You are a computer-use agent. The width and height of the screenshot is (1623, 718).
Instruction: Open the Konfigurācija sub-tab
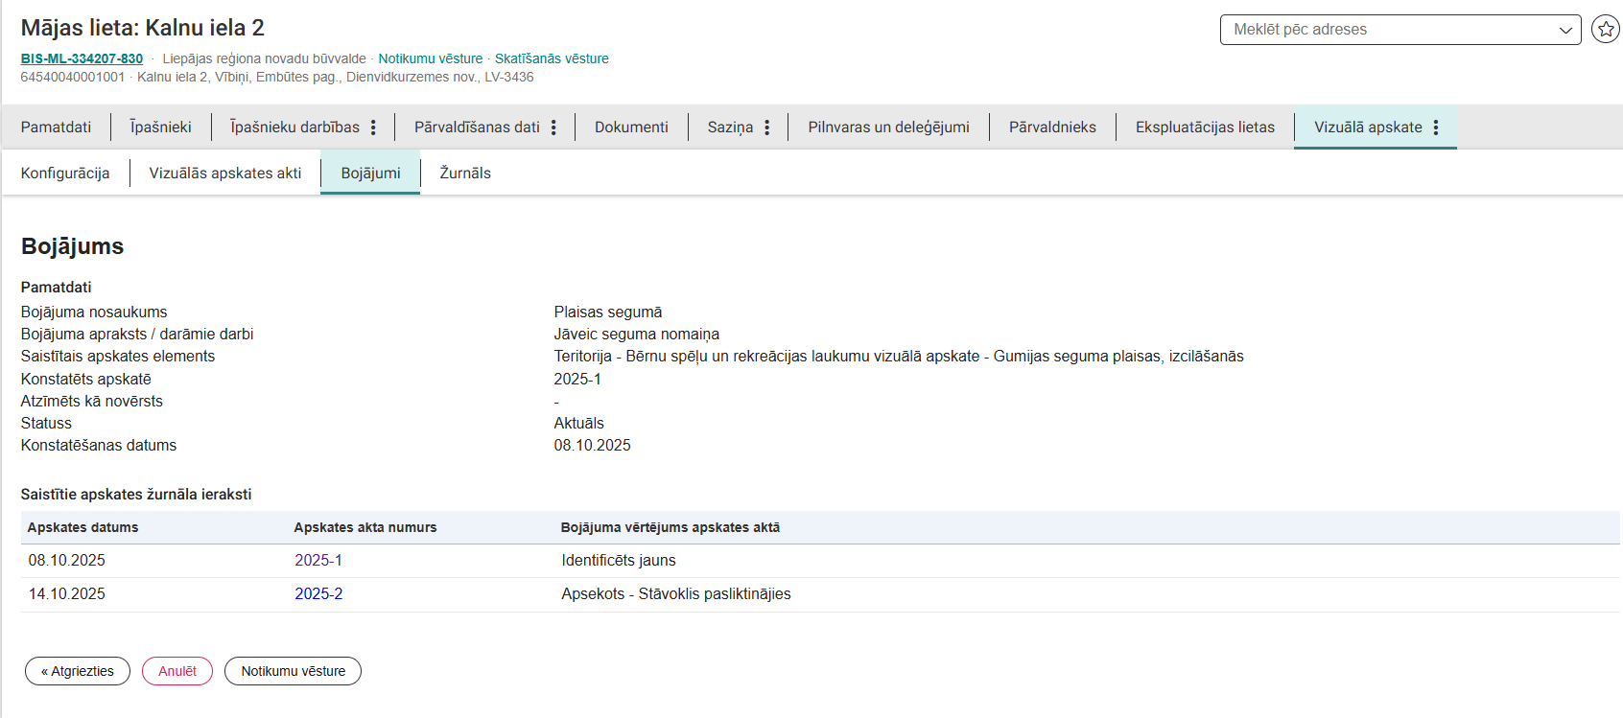coord(65,174)
